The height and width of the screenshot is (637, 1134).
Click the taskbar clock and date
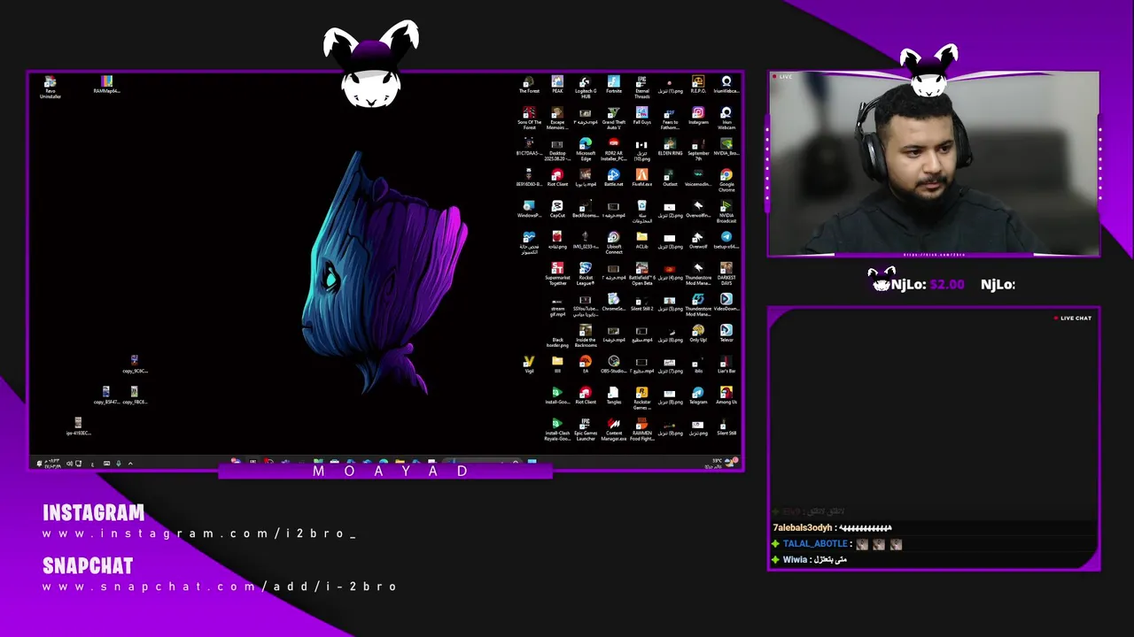[54, 463]
